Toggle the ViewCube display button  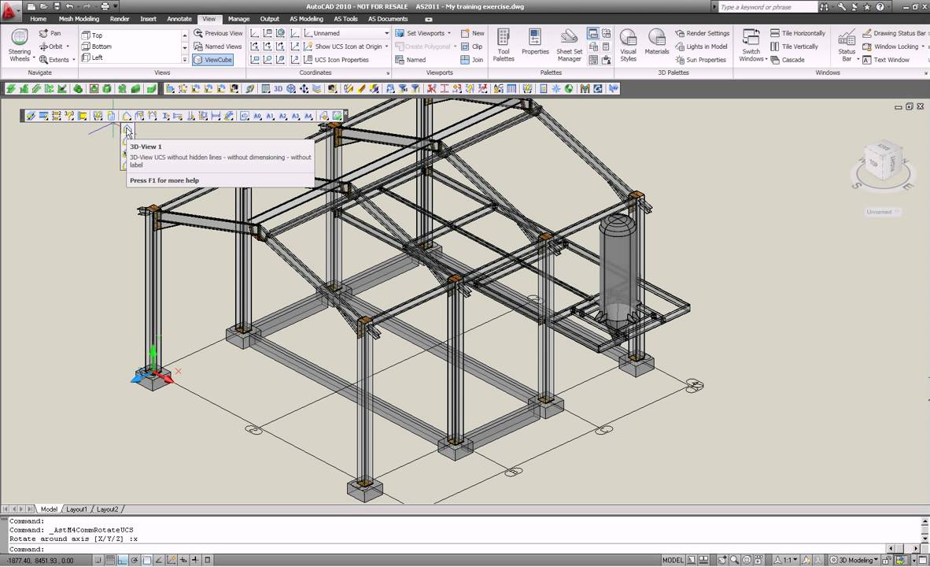click(x=213, y=60)
